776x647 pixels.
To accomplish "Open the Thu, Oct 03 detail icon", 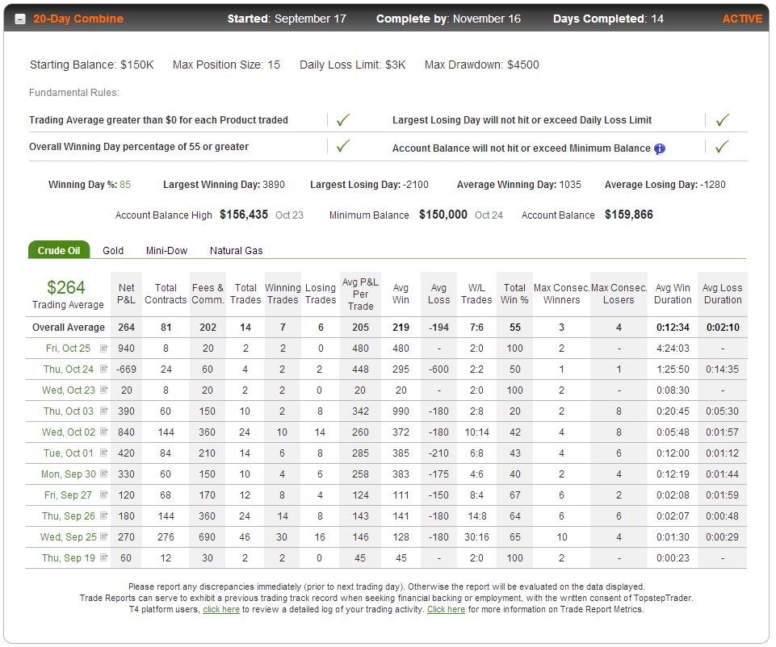I will point(103,411).
